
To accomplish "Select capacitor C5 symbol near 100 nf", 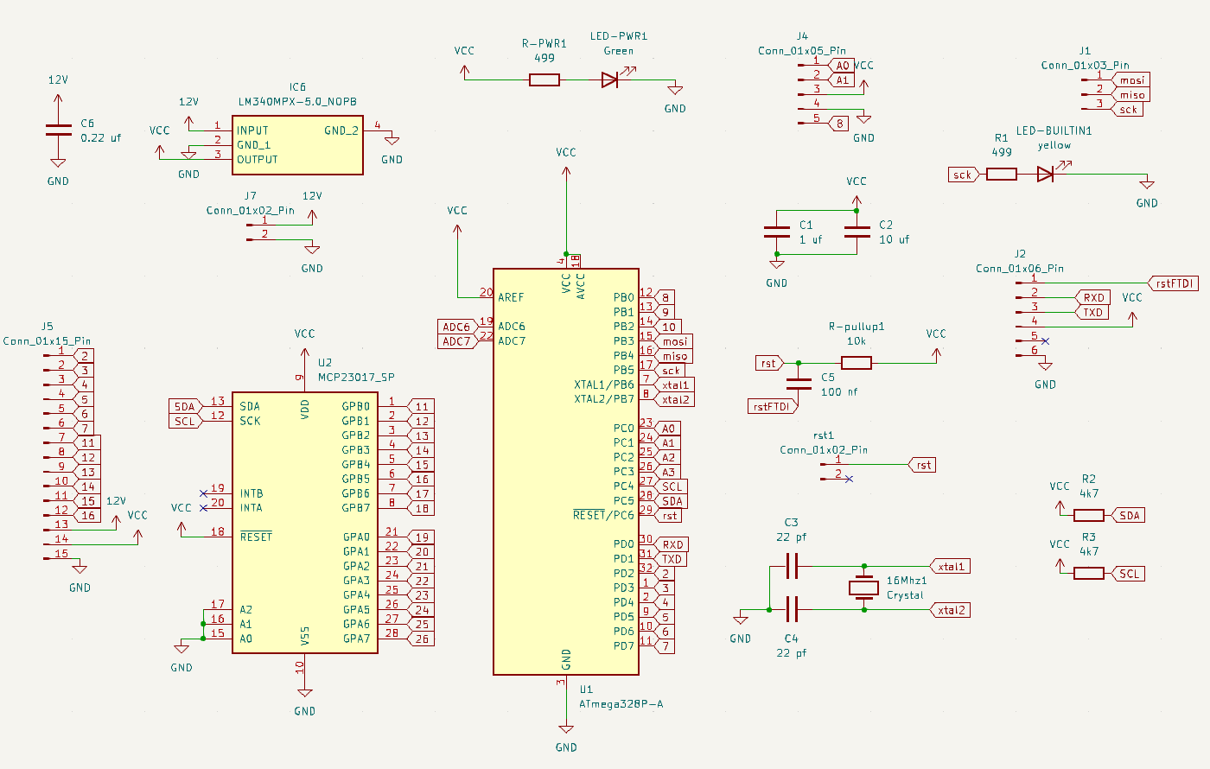I will coord(798,384).
